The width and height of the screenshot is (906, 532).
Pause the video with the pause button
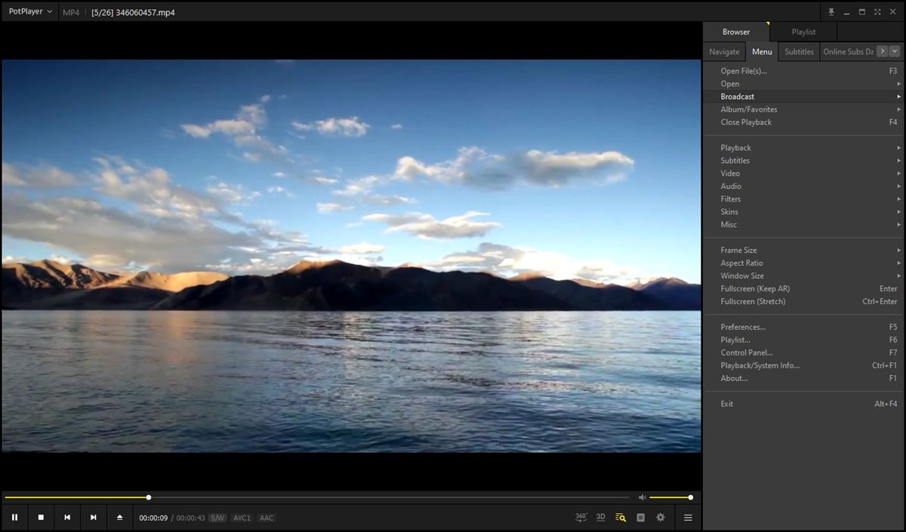[x=14, y=518]
